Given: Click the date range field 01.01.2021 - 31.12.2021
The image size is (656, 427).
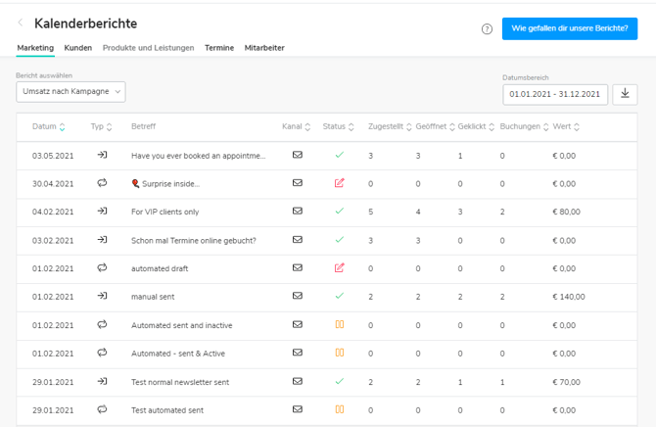Looking at the screenshot, I should (554, 94).
